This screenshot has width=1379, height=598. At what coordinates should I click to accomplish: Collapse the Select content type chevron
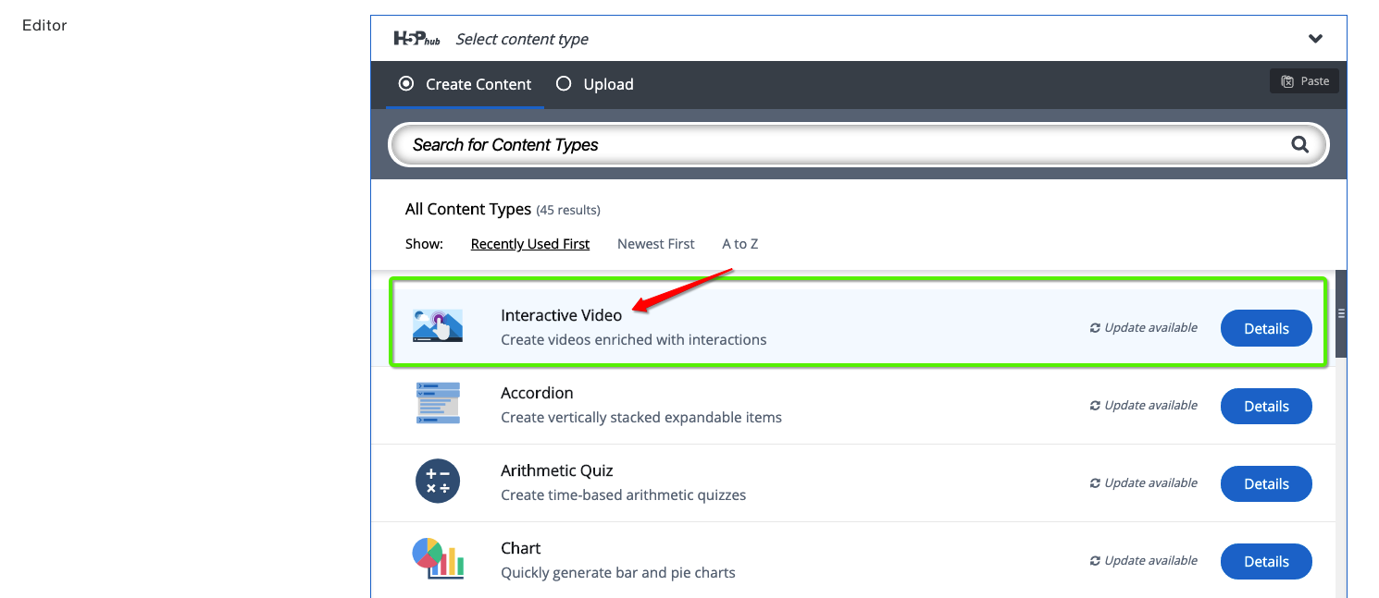click(x=1315, y=39)
